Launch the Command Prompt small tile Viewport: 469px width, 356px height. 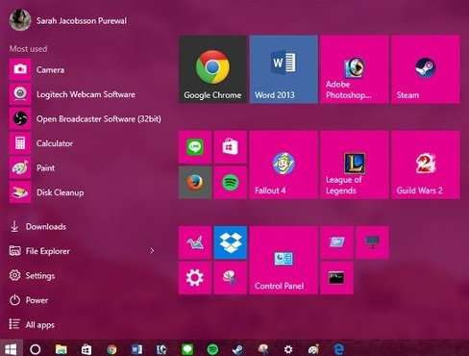coord(336,278)
